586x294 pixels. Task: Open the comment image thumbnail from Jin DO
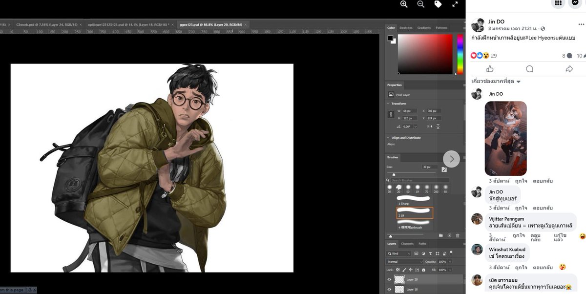pos(506,138)
